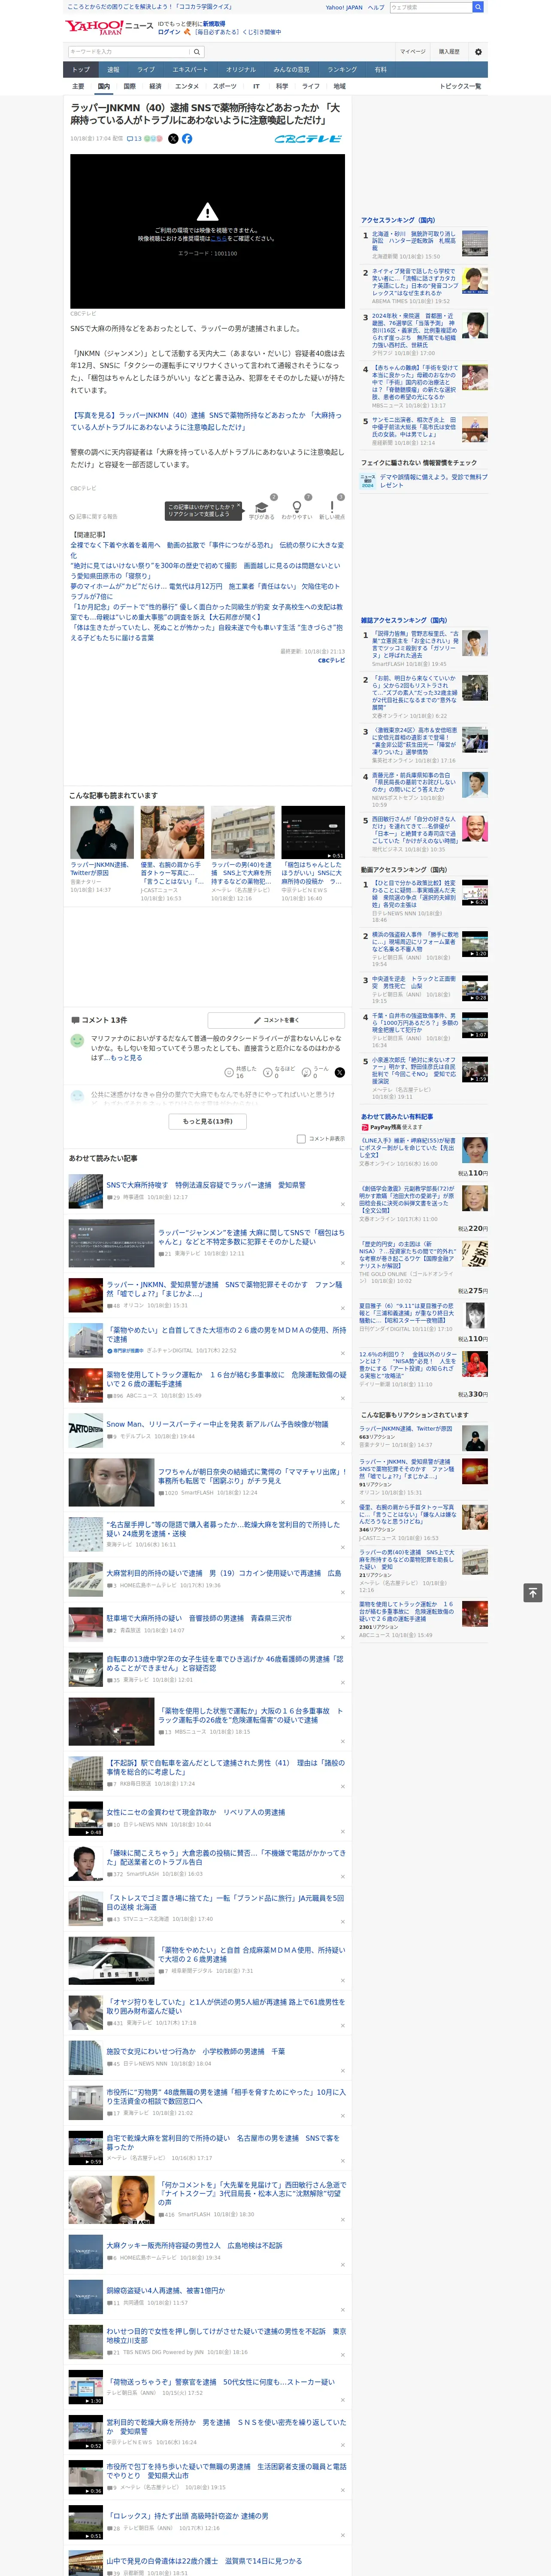
Task: Open the デマや誤情報 quiz campaign link
Action: [434, 481]
